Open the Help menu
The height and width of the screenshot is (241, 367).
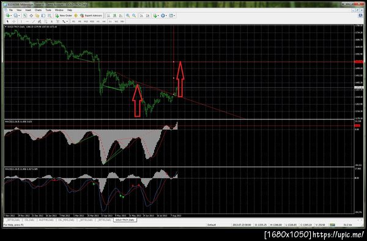click(70, 10)
